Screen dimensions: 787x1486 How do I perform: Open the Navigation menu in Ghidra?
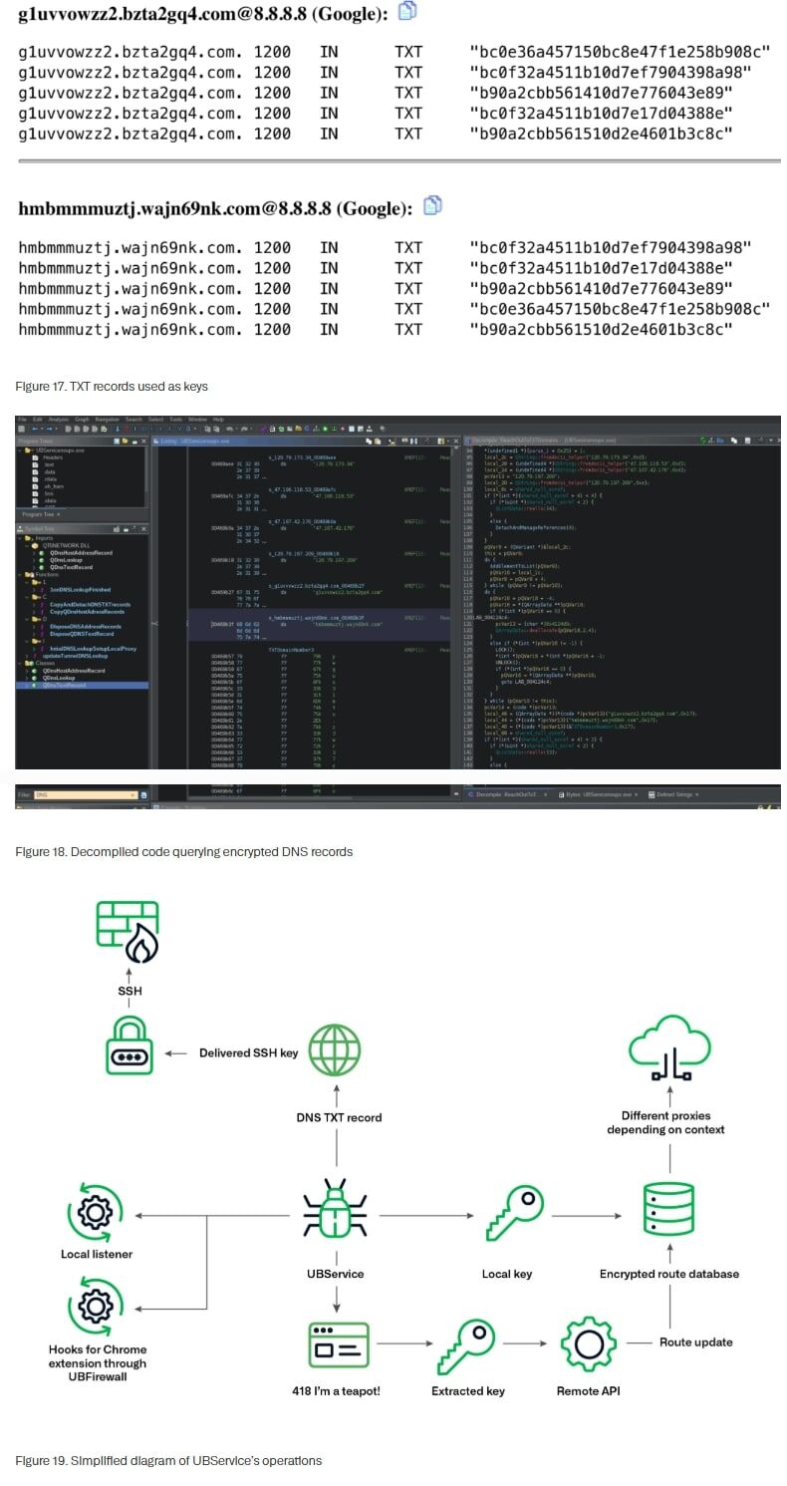click(107, 420)
